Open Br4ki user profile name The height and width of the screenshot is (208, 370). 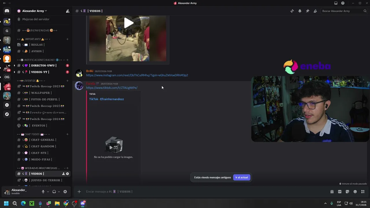(90, 71)
